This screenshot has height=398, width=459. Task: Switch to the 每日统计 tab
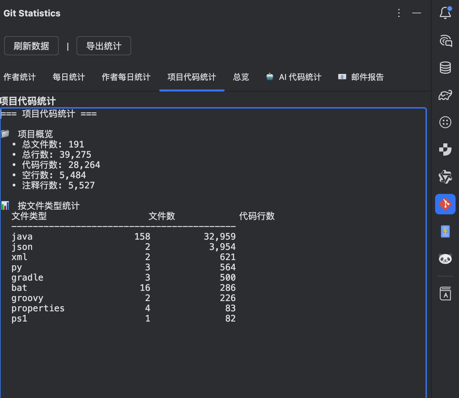point(68,77)
